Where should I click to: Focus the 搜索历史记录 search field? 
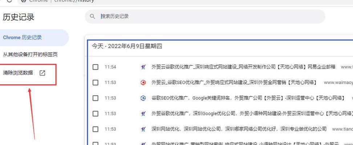pos(205,16)
